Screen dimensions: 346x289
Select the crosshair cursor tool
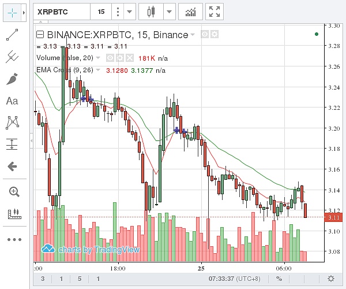coord(12,13)
